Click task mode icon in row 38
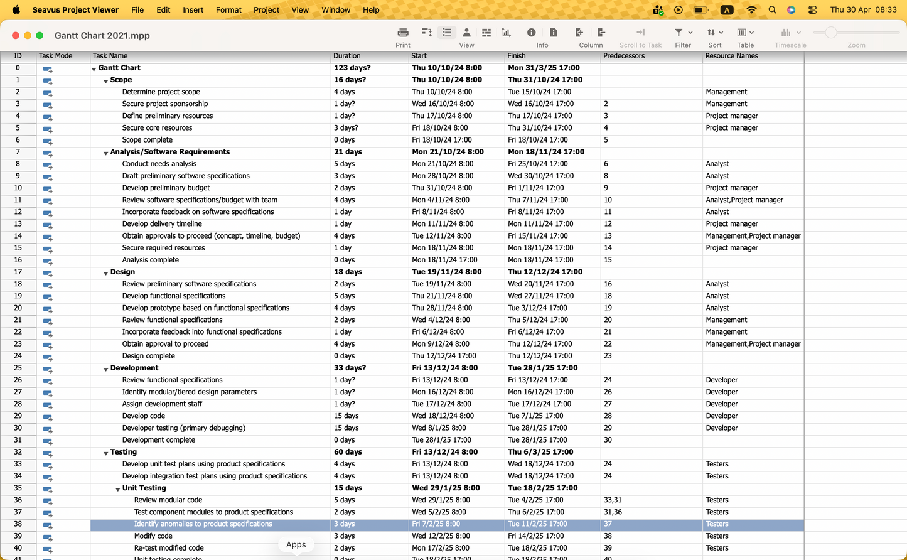The height and width of the screenshot is (560, 907). tap(48, 525)
